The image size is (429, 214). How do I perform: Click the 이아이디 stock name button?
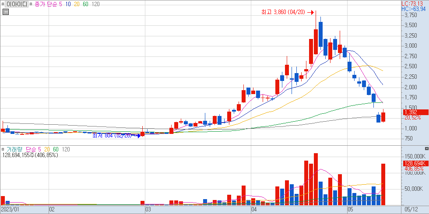click(x=17, y=4)
